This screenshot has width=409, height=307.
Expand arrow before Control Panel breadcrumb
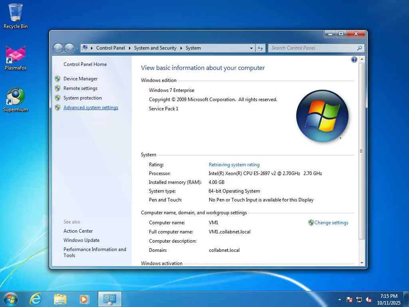(x=92, y=48)
